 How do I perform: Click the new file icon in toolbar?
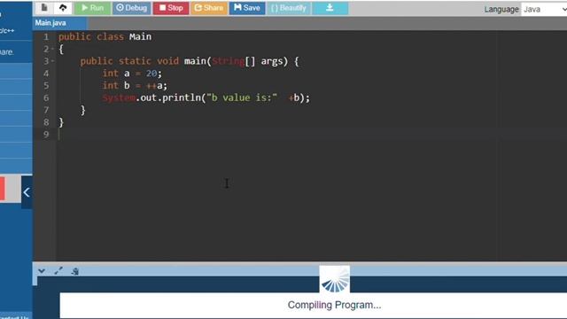(44, 8)
